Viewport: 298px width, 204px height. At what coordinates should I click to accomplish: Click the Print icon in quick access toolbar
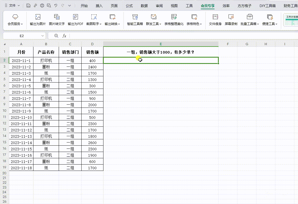pos(42,6)
